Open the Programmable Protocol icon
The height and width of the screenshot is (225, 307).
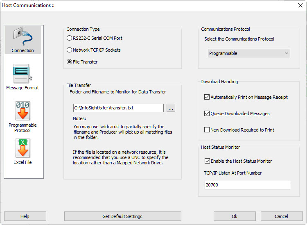(x=23, y=117)
